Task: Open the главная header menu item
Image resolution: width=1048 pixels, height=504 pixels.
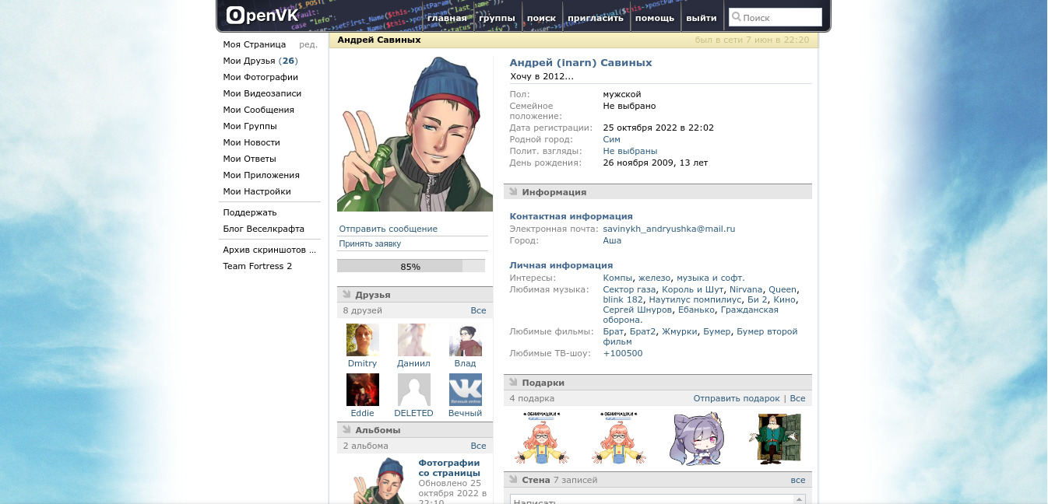Action: pos(447,18)
